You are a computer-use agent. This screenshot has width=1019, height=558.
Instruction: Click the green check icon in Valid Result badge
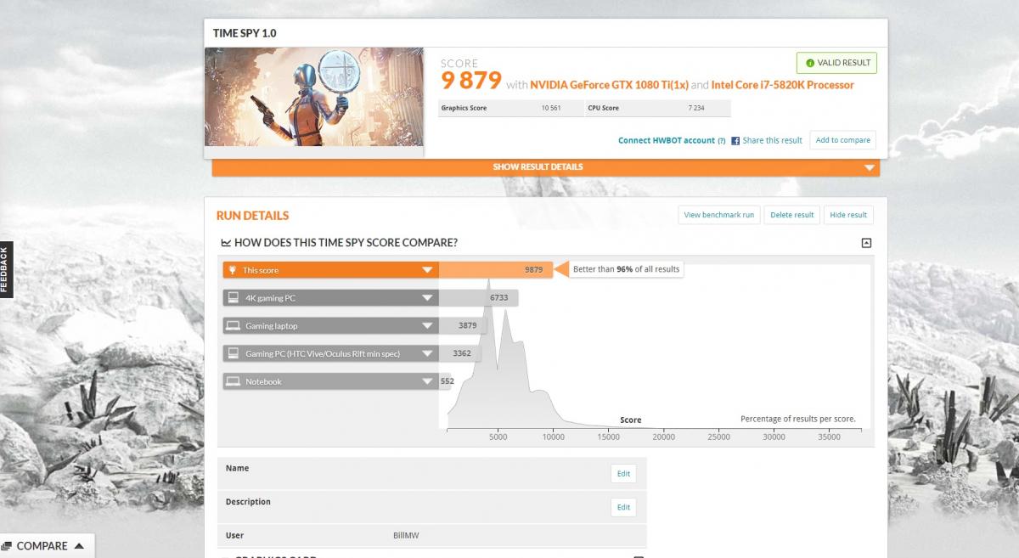809,63
